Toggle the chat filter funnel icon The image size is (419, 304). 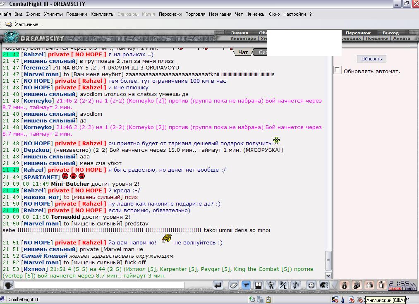246,285
